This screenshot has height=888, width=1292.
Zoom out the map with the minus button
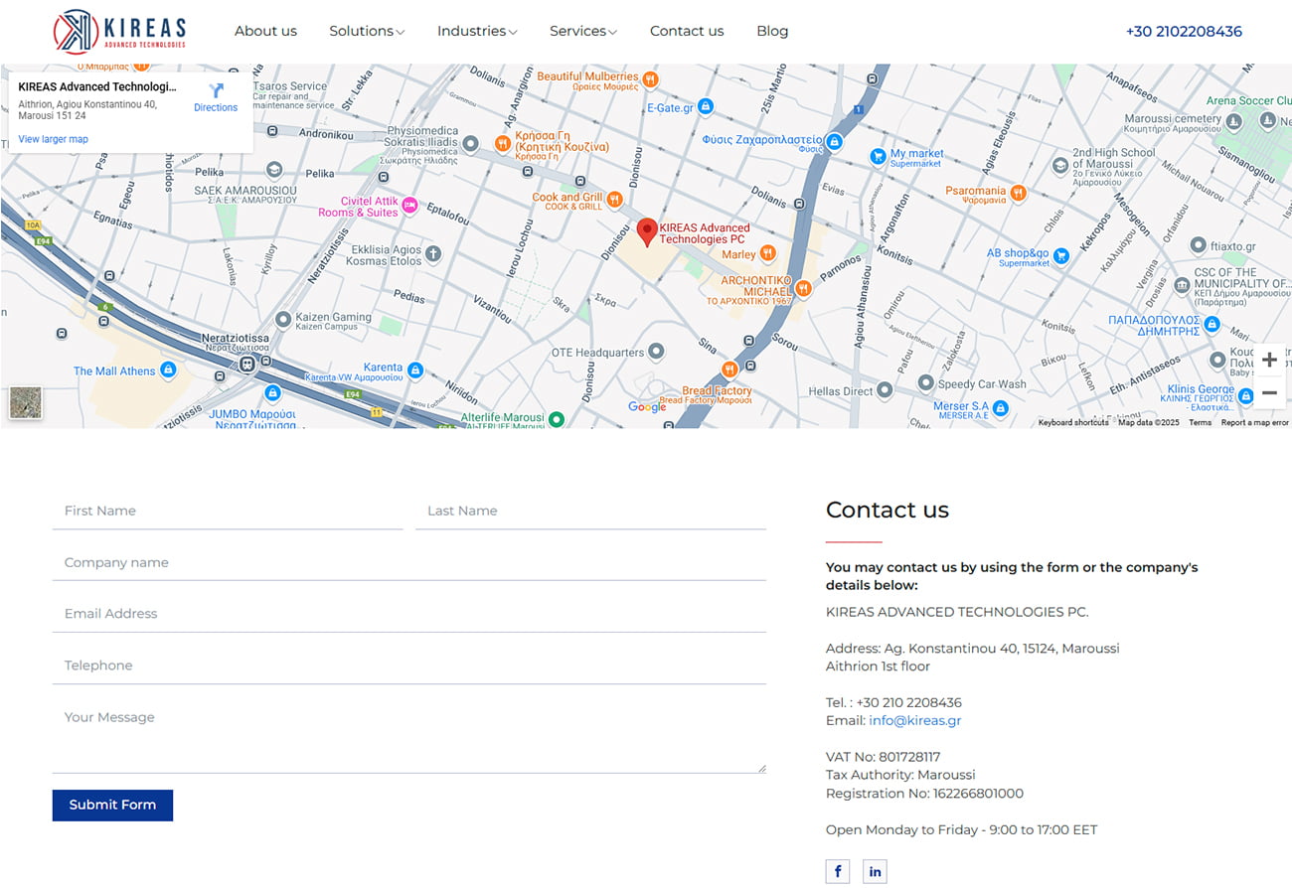1269,393
